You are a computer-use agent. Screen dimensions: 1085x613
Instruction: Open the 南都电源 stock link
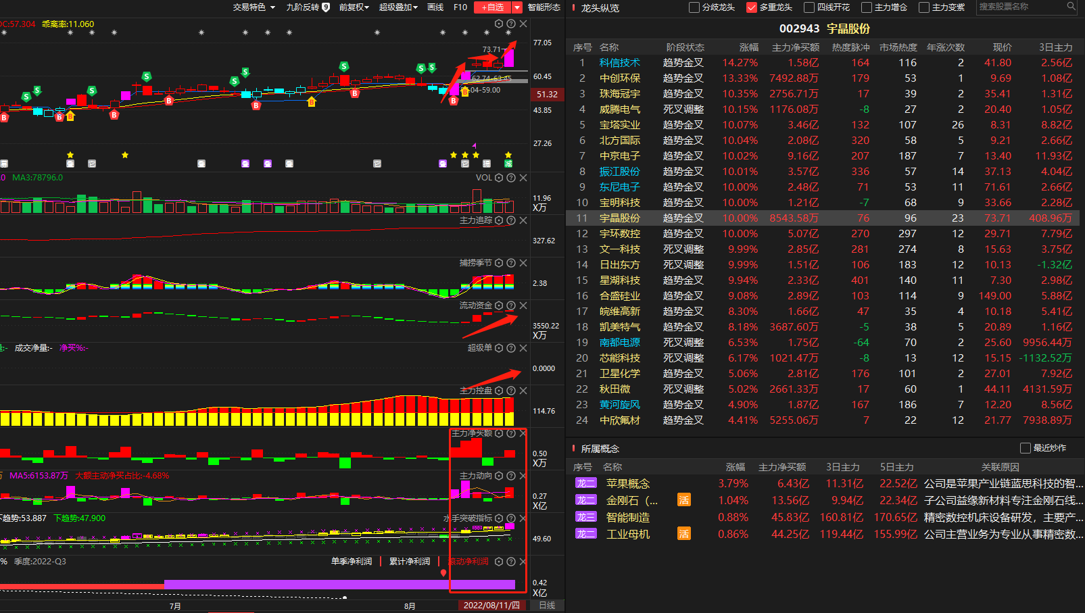(x=620, y=343)
